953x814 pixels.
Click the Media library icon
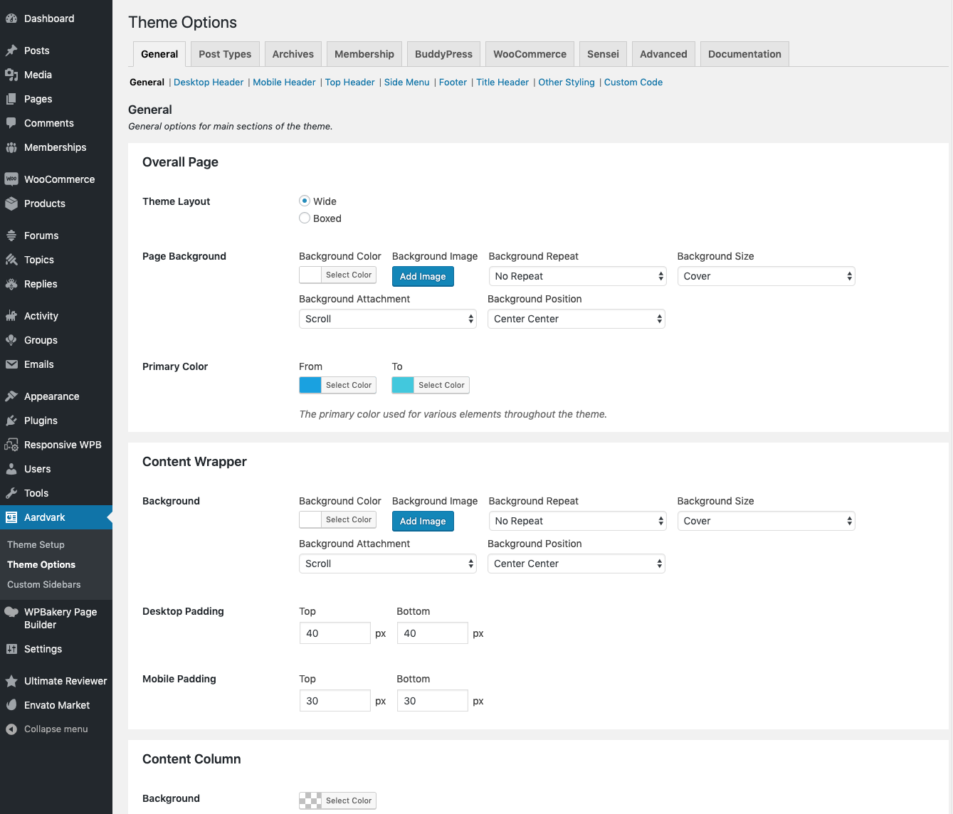pyautogui.click(x=11, y=75)
